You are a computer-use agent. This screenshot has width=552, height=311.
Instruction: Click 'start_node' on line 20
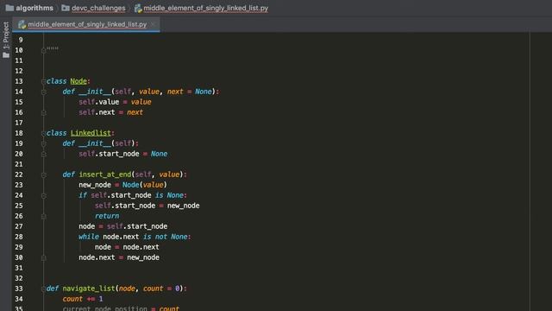tap(119, 154)
